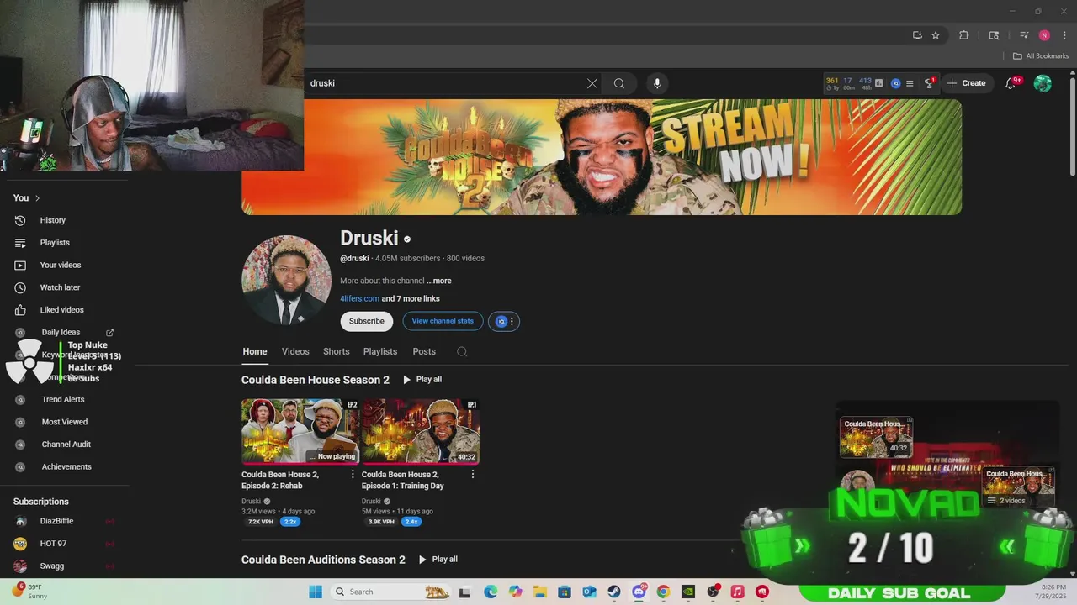
Task: Click the search magnifier button
Action: point(619,83)
